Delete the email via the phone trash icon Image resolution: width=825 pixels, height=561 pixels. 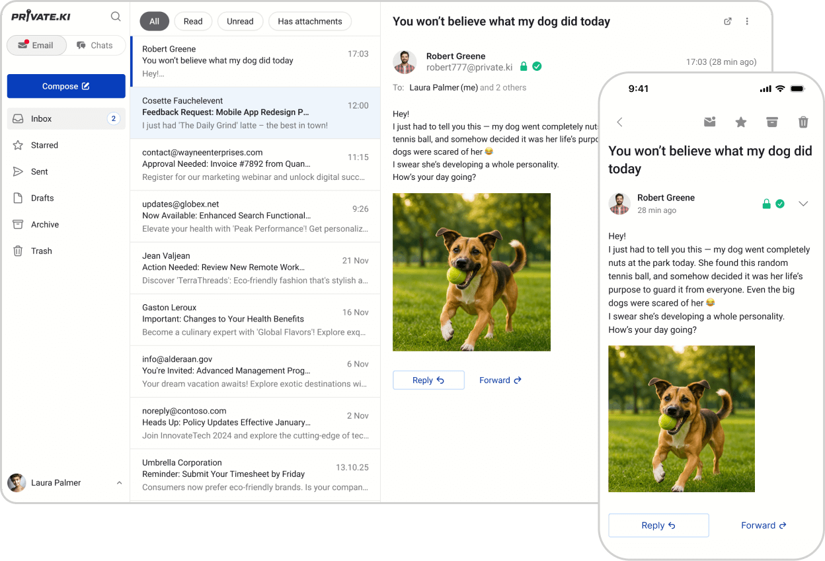coord(803,122)
